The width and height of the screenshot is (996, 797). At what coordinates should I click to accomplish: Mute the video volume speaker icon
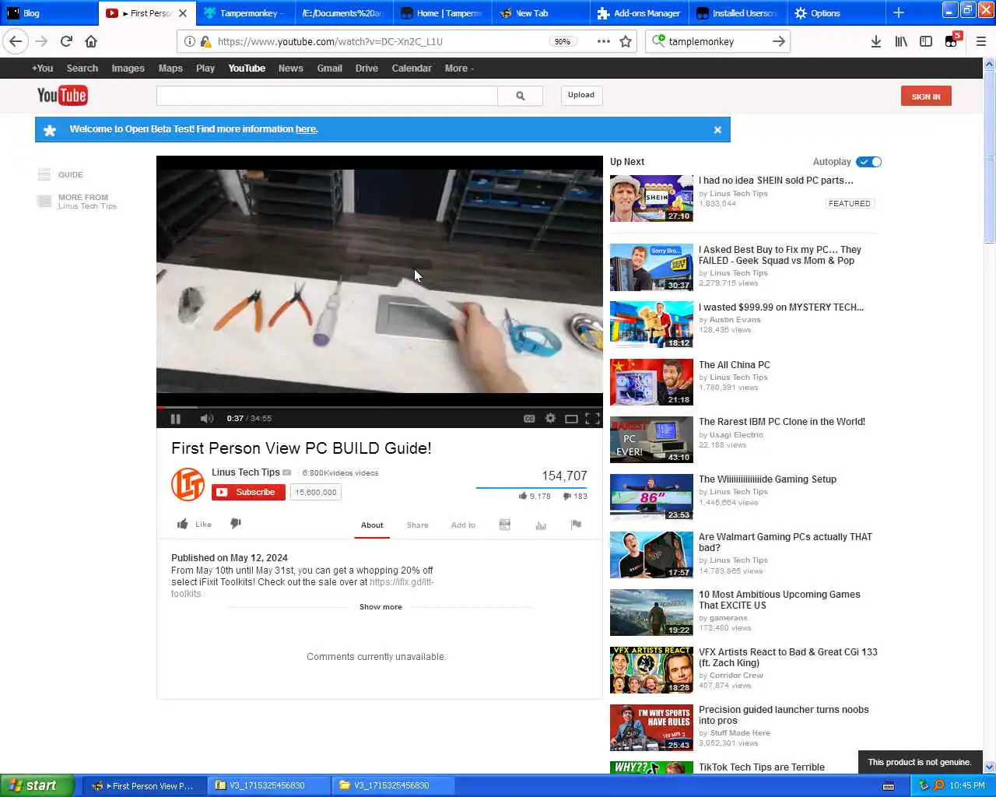coord(206,419)
